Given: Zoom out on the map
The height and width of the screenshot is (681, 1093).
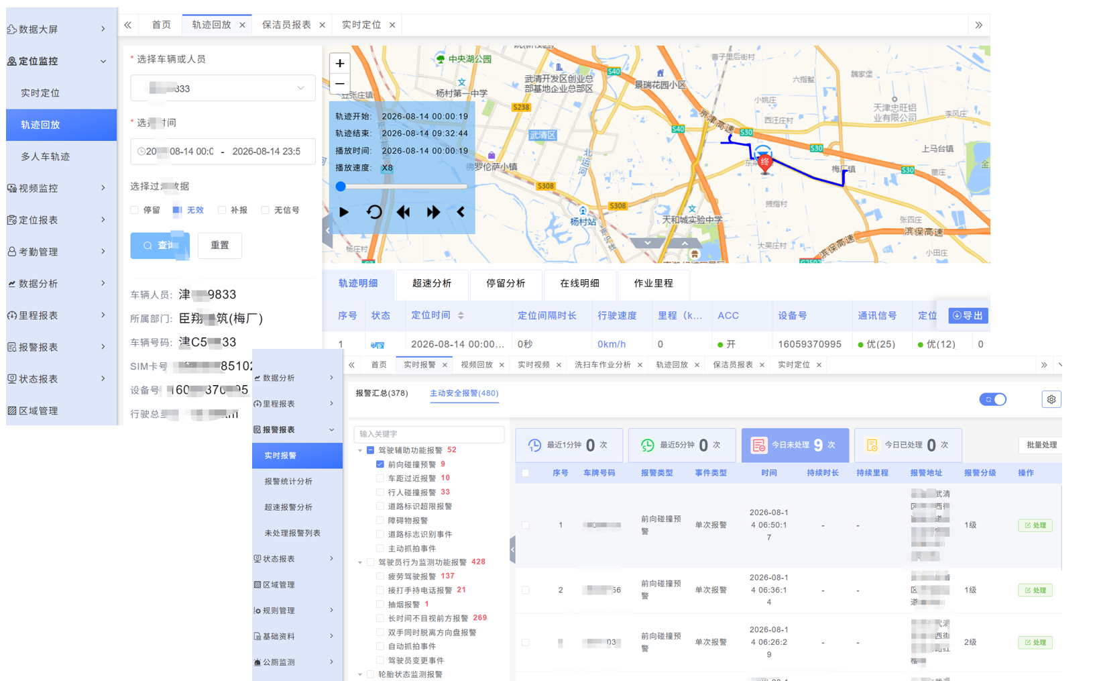Looking at the screenshot, I should 340,84.
